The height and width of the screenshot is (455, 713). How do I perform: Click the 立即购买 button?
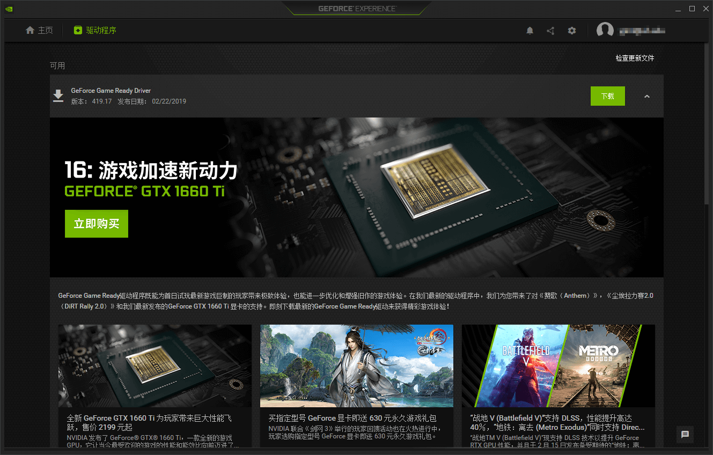(97, 224)
